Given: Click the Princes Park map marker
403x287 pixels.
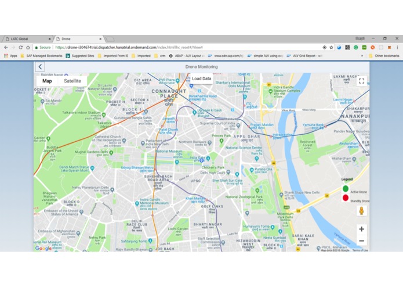Looking at the screenshot, I should tap(222, 141).
